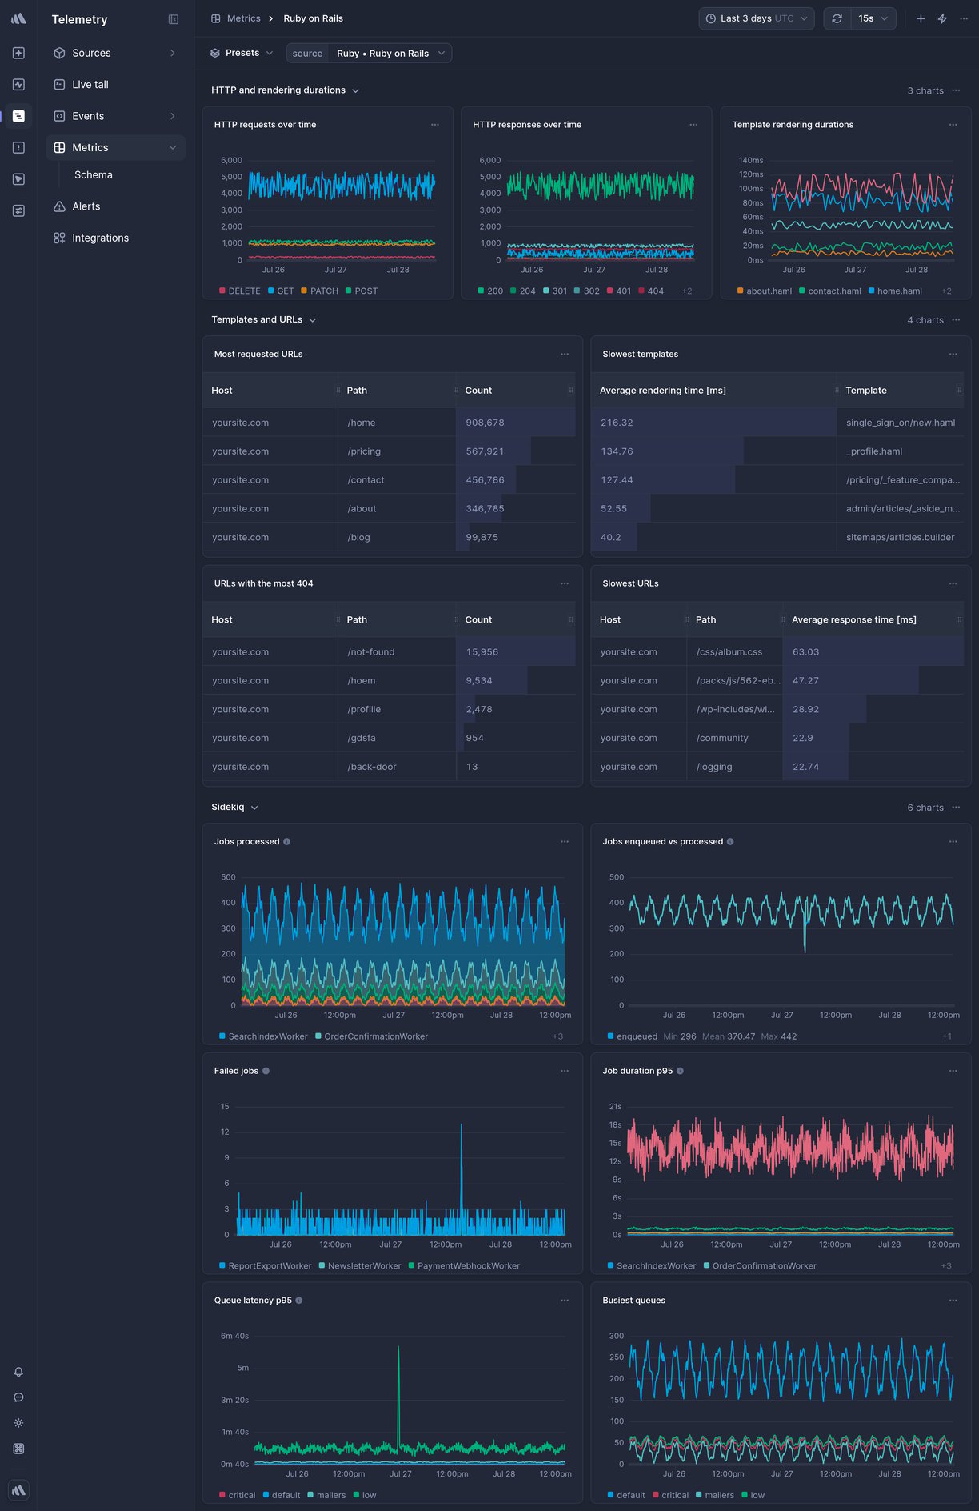Open options for Busiest queues chart
This screenshot has width=979, height=1511.
[953, 1301]
